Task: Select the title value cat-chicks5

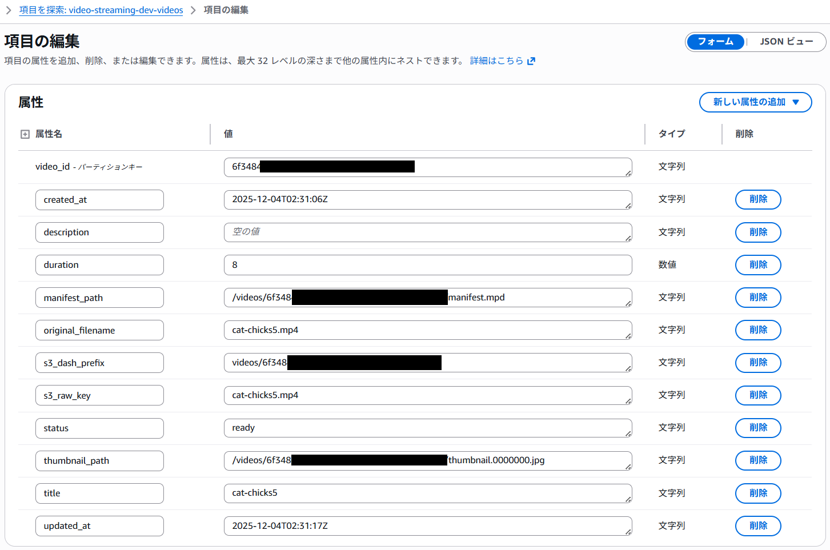Action: click(x=428, y=493)
